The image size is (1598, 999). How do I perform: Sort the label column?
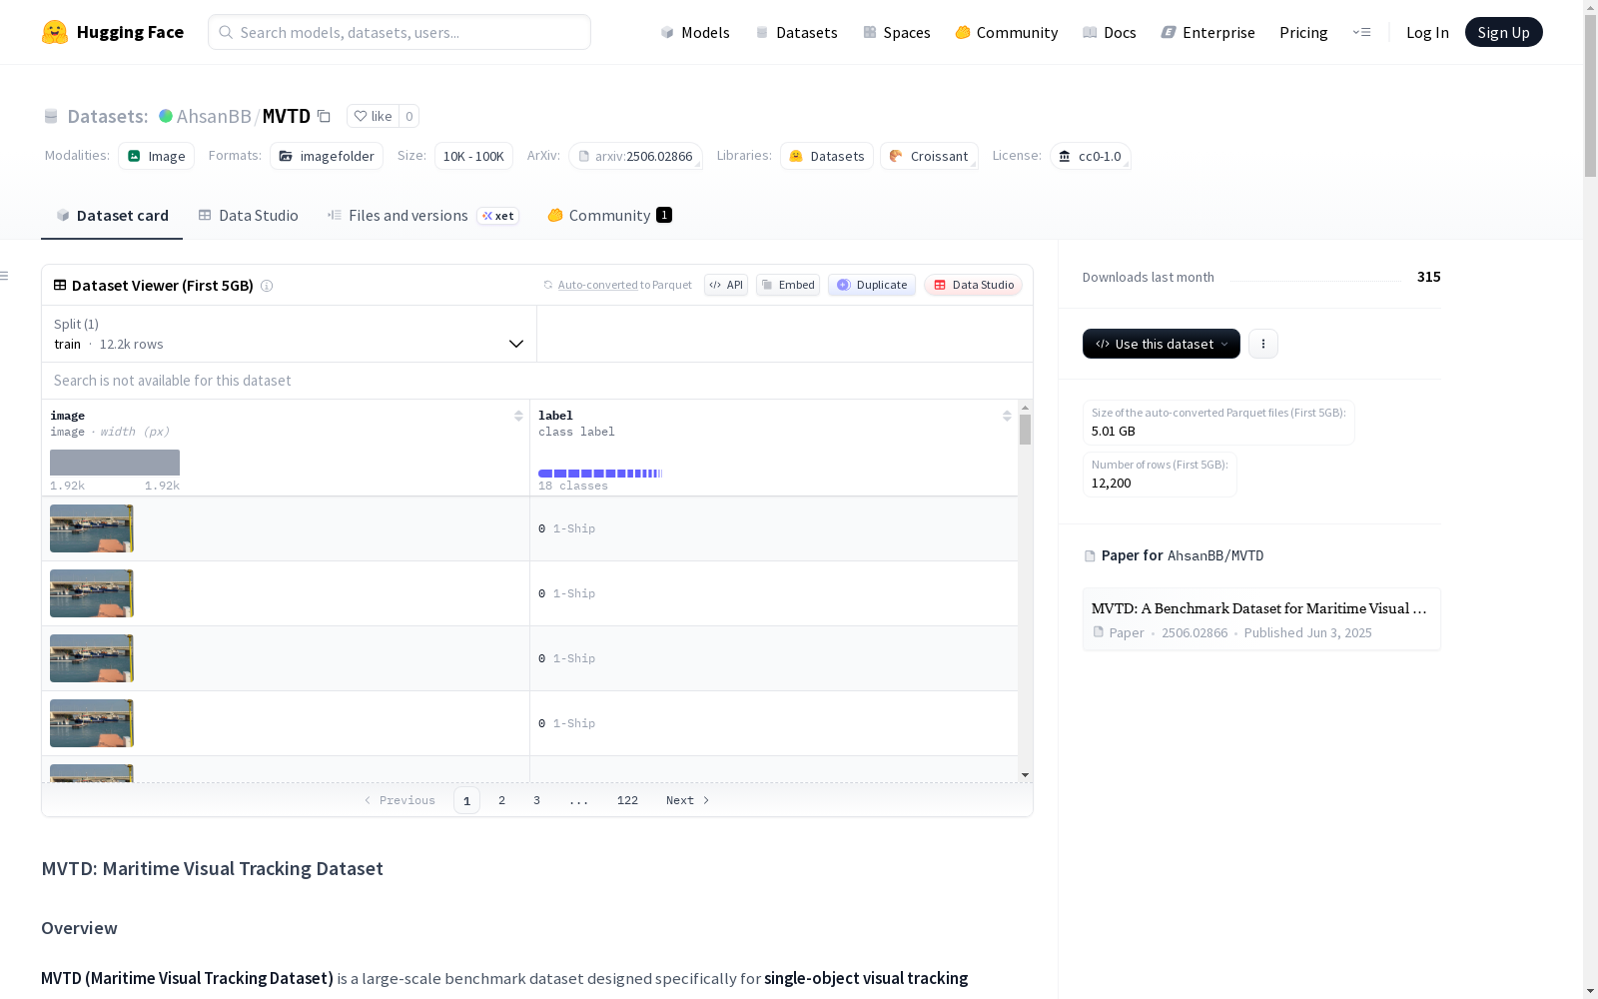tap(1007, 416)
